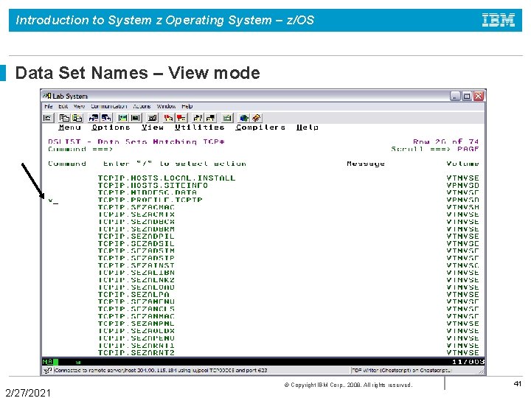Click data set TCPIP.PROFILE.TCPIP
The height and width of the screenshot is (398, 531).
[150, 200]
